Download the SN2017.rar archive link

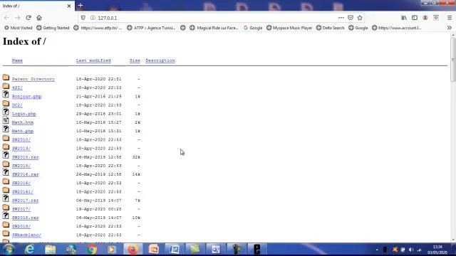[26, 201]
